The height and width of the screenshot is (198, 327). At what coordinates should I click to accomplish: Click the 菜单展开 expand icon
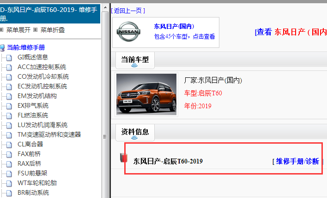pos(1,30)
